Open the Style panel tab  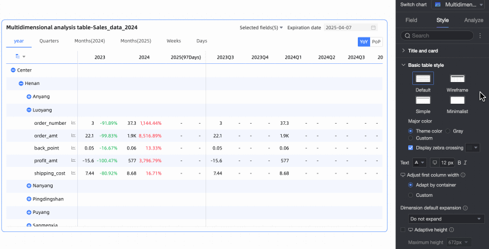[442, 21]
